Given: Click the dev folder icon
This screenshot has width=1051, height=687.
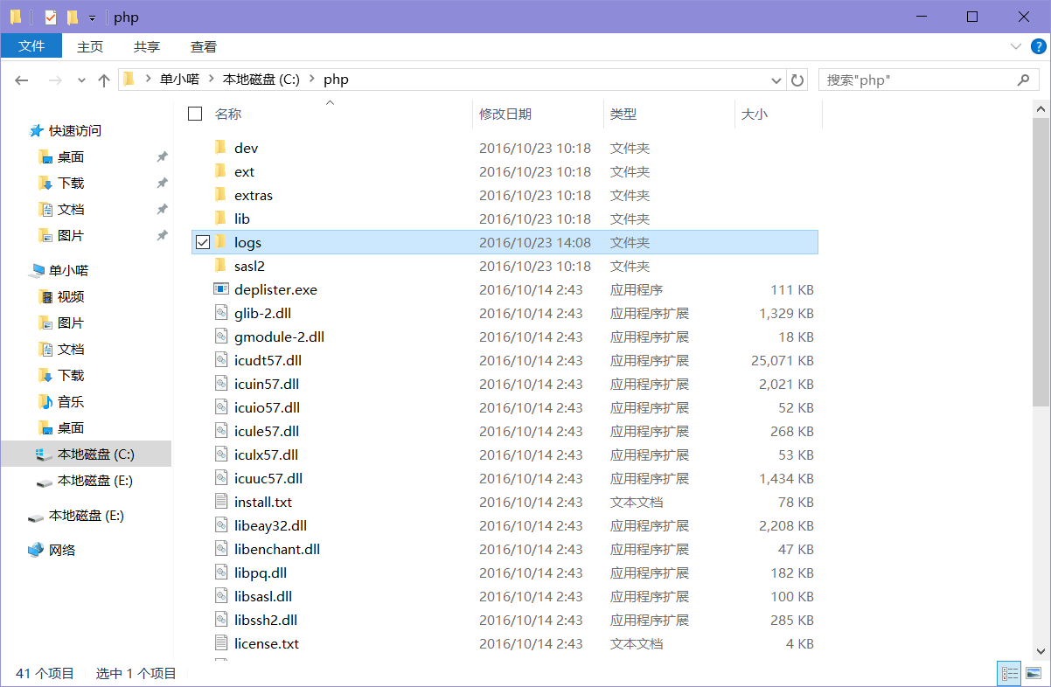Looking at the screenshot, I should click(x=220, y=148).
